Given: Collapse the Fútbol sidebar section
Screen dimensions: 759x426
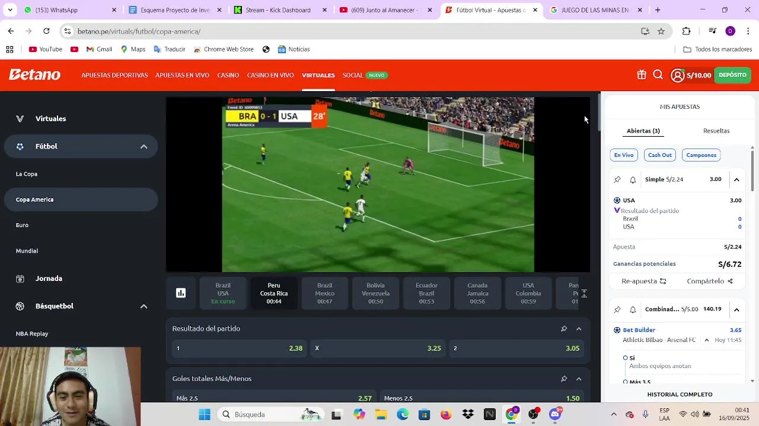Looking at the screenshot, I should click(x=143, y=146).
